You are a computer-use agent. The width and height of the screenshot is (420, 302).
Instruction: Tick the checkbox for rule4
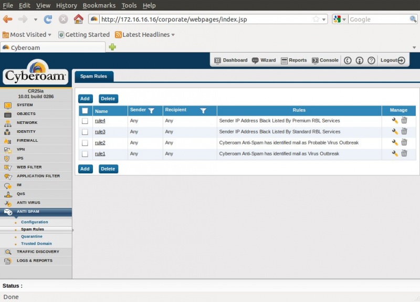pyautogui.click(x=85, y=121)
